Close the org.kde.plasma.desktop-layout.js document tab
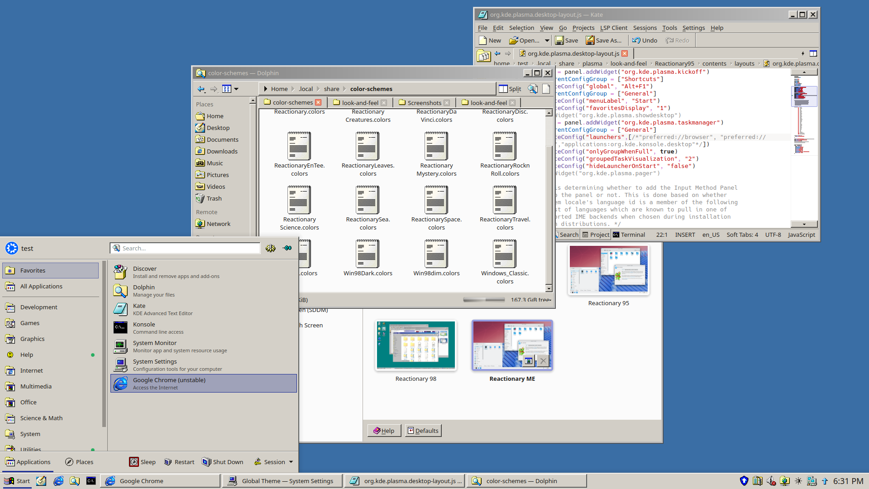869x489 pixels. tap(625, 54)
